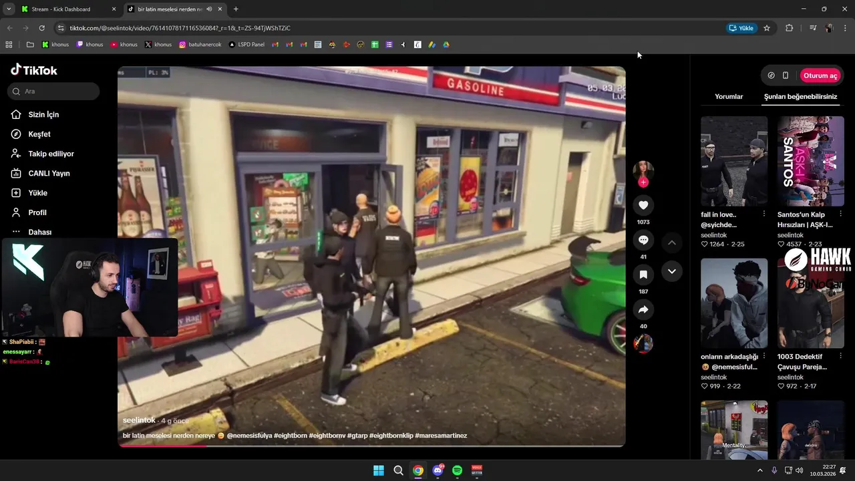Open Santos'un Kalp Hırsızları video thumbnail
Viewport: 855px width, 481px height.
[810, 161]
